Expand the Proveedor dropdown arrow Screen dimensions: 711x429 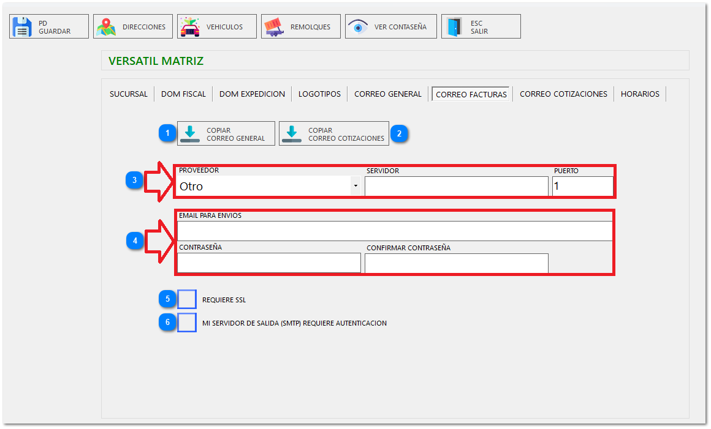355,186
